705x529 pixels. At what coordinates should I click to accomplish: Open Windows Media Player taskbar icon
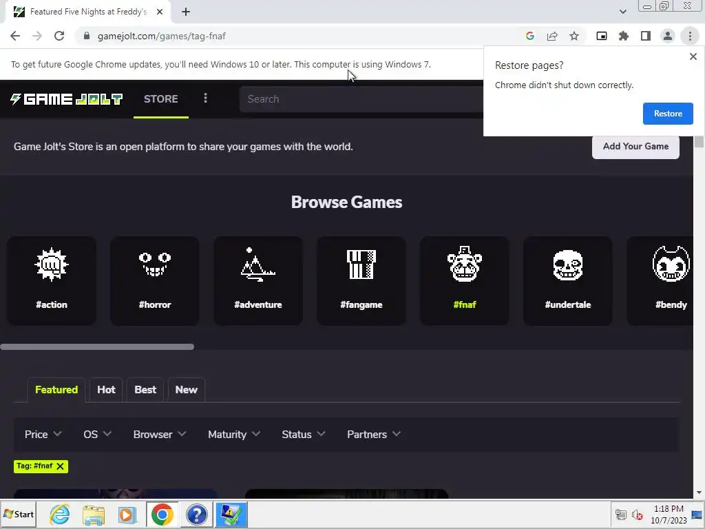(127, 514)
